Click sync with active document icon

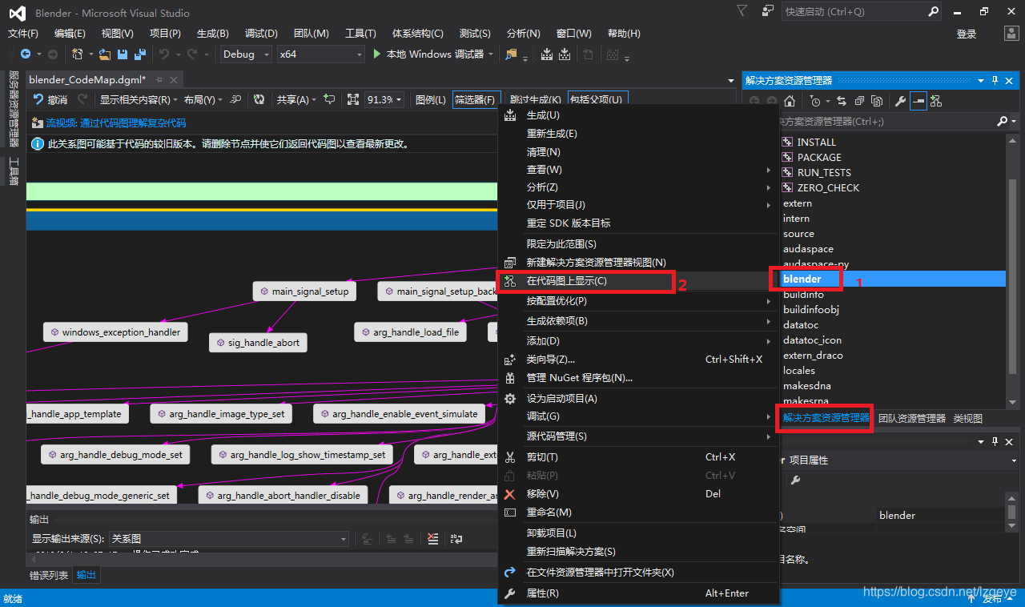tap(842, 101)
